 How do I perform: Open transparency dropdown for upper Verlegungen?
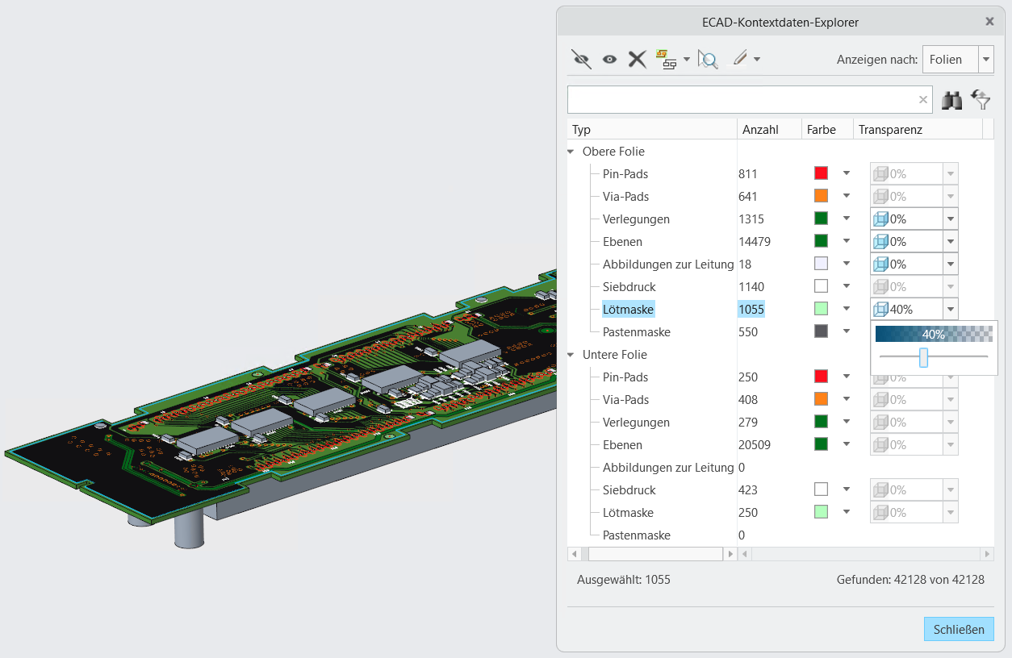(950, 219)
